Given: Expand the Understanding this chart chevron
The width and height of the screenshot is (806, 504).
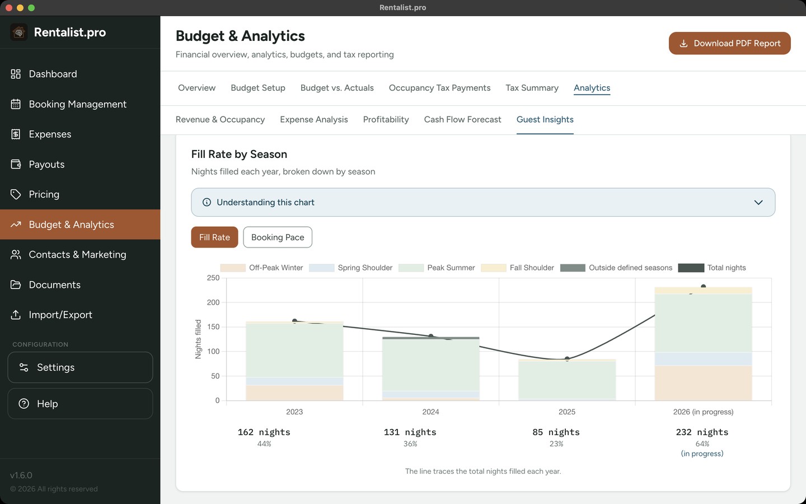Looking at the screenshot, I should point(758,202).
